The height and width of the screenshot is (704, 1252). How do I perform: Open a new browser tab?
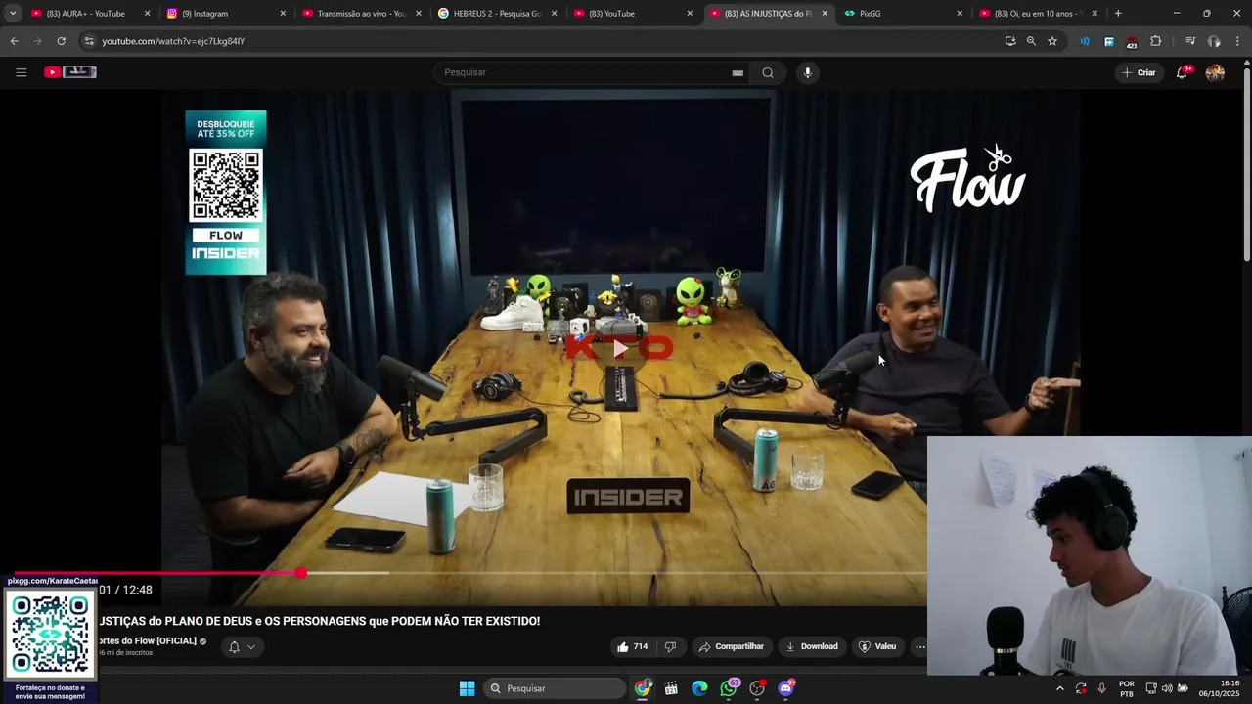point(1118,14)
